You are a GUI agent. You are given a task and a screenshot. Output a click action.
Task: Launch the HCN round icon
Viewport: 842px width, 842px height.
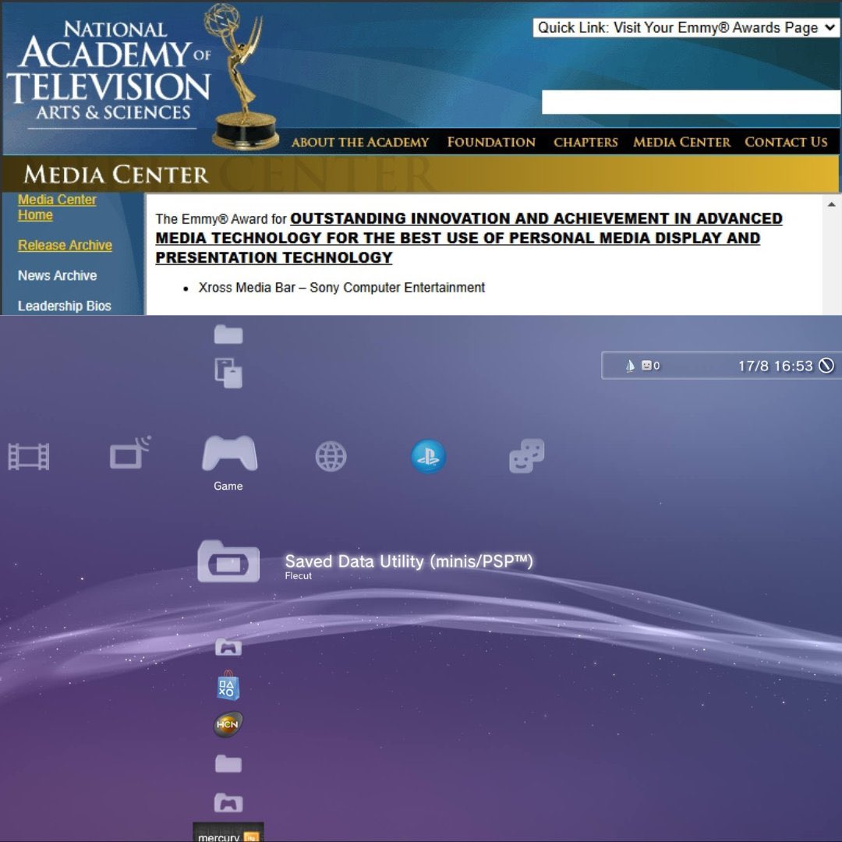(x=228, y=724)
